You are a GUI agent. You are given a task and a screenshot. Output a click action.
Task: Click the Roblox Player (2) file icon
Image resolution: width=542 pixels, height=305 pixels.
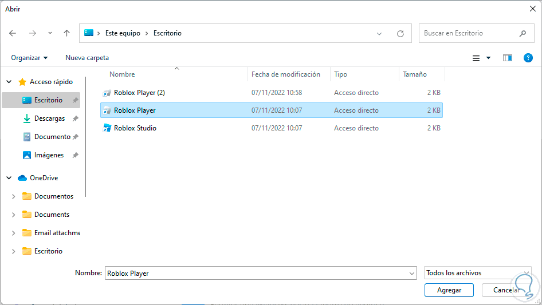[x=107, y=93]
